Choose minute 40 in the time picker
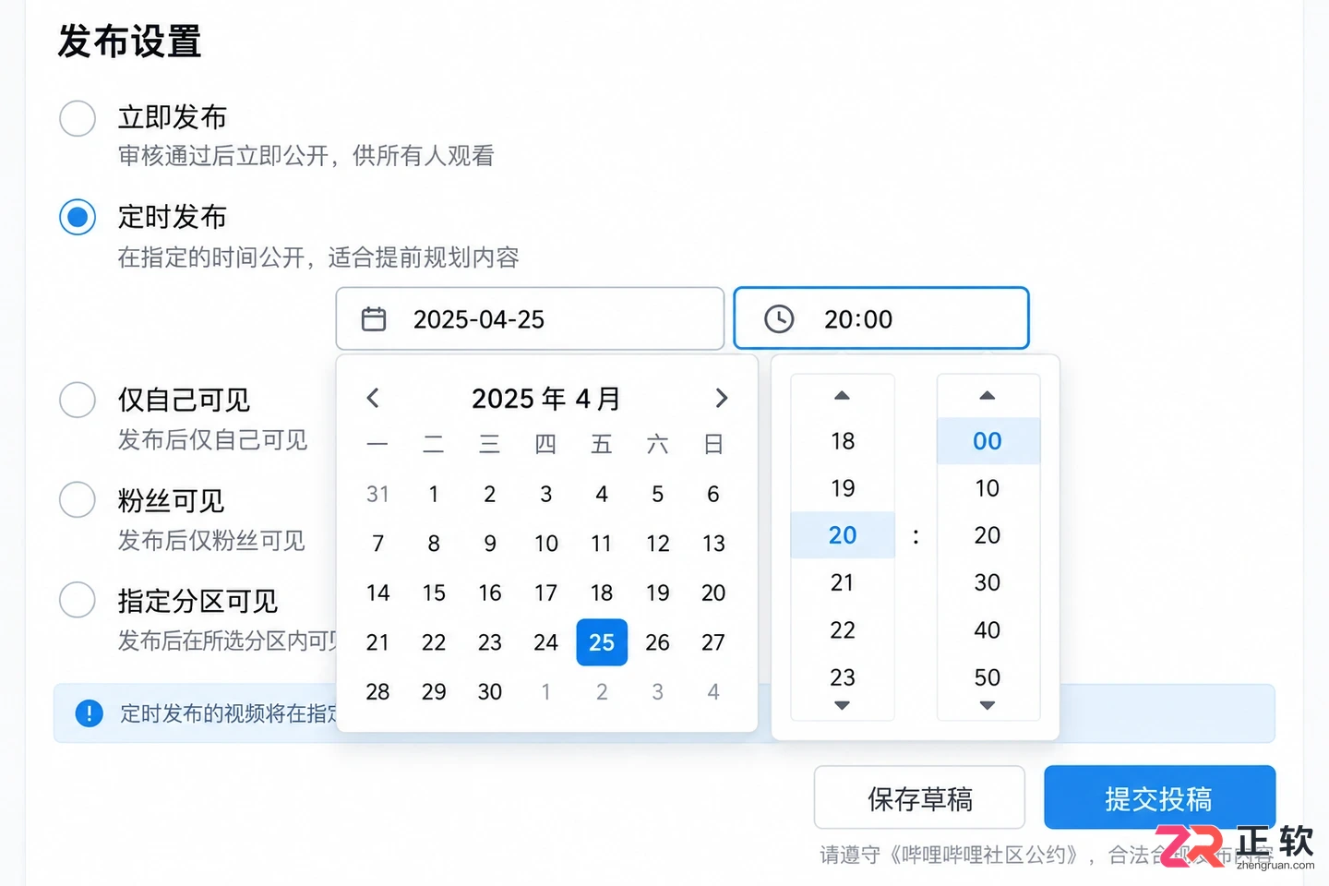The height and width of the screenshot is (886, 1329). tap(988, 630)
